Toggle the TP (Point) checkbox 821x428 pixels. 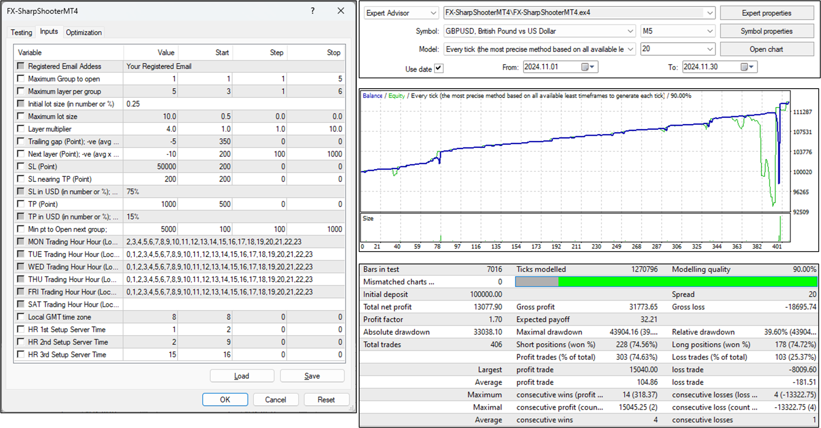(21, 204)
